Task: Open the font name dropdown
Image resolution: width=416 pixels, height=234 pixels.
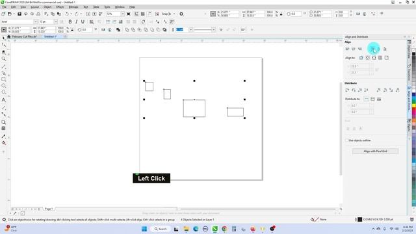Action: [x=35, y=21]
